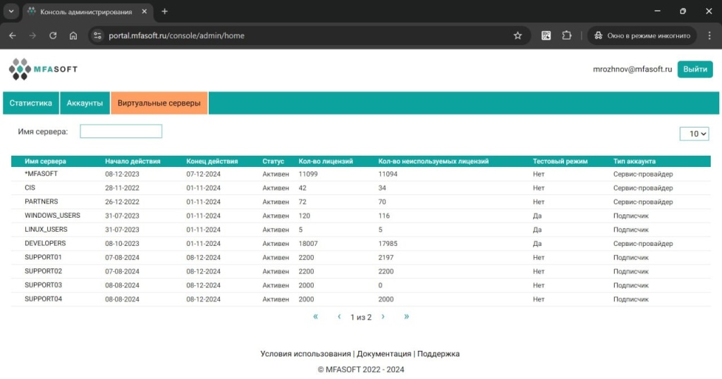This screenshot has width=722, height=379.
Task: Select the SUPPORT02 server name
Action: click(x=43, y=271)
